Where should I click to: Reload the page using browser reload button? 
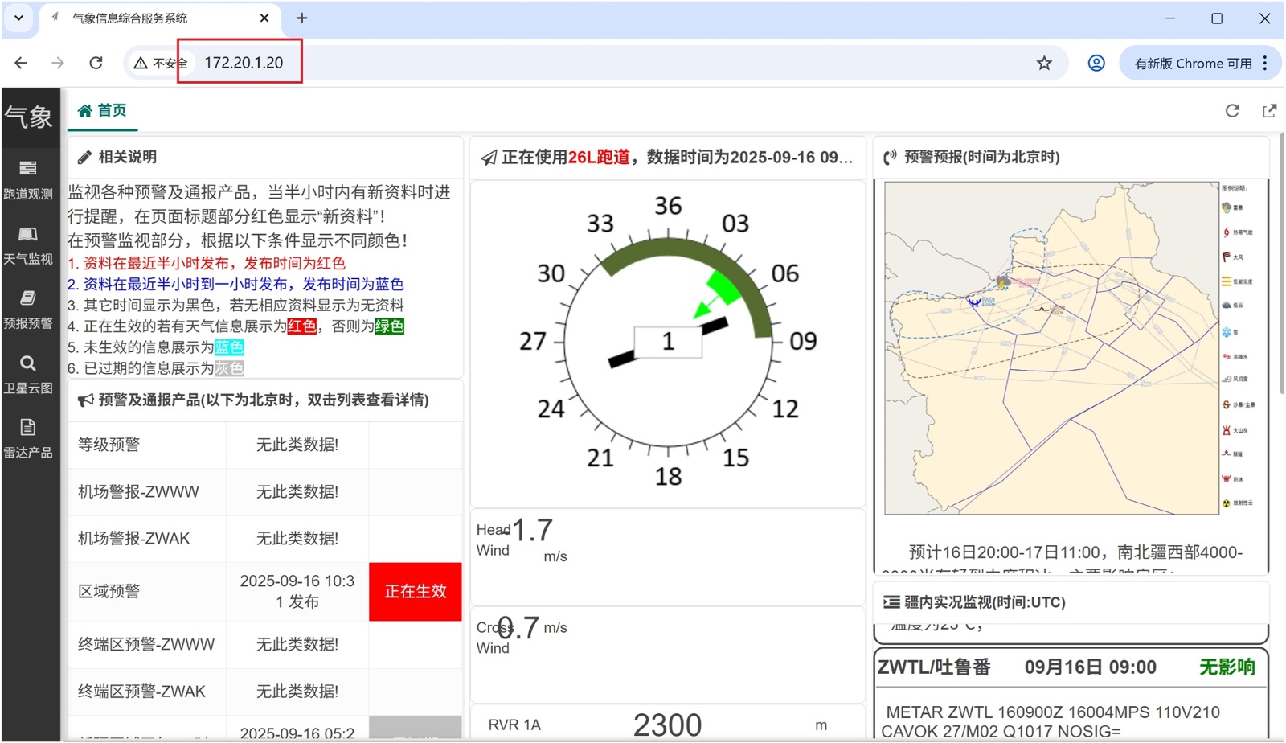point(96,63)
